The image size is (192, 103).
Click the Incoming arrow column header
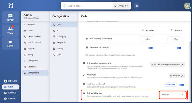pos(148,30)
